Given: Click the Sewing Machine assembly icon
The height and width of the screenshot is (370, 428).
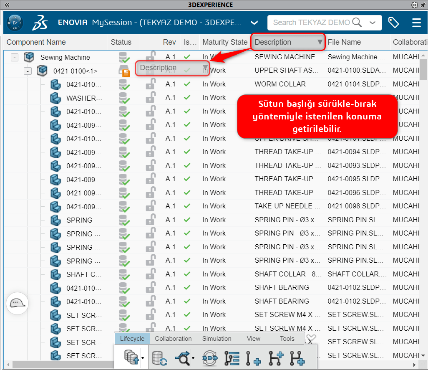Looking at the screenshot, I should pos(29,57).
